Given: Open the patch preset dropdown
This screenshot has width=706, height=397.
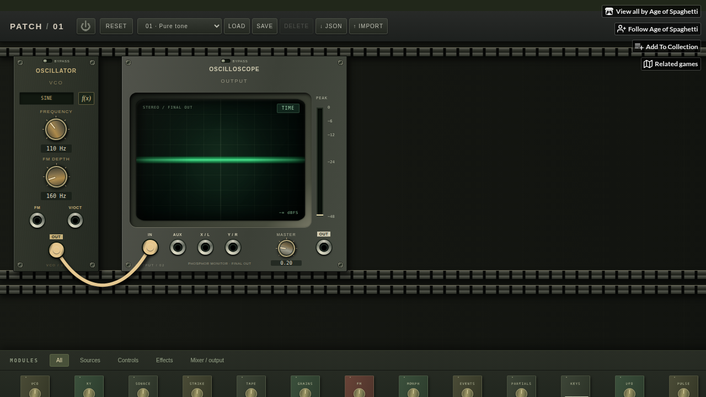Looking at the screenshot, I should click(179, 26).
